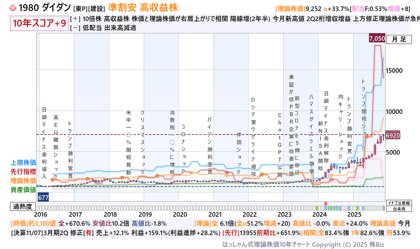
Task: Click the 出来高 legend box
Action: (x=399, y=209)
